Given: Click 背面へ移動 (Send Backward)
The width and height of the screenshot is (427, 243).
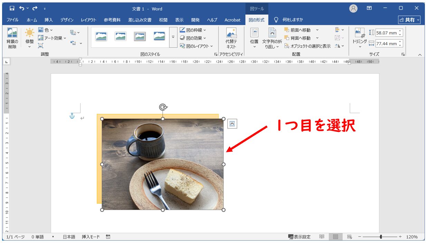Looking at the screenshot, I should (297, 38).
